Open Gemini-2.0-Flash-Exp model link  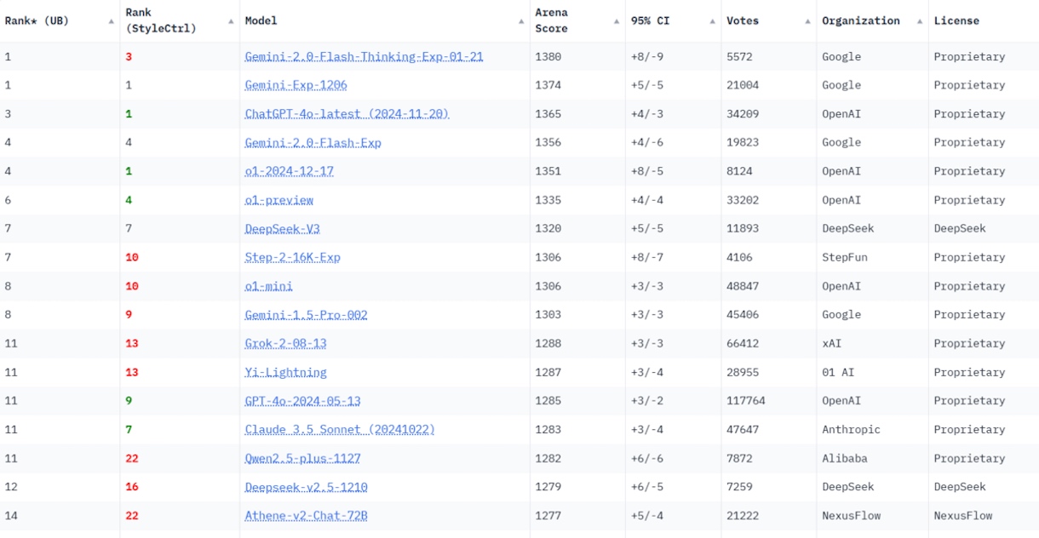click(x=313, y=143)
